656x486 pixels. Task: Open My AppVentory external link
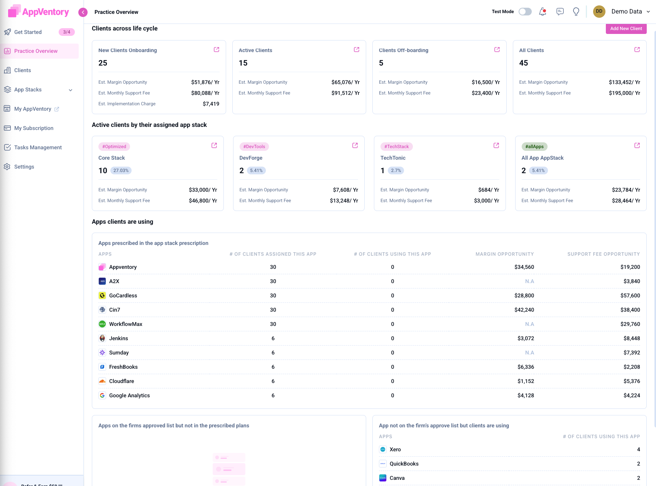coord(57,109)
